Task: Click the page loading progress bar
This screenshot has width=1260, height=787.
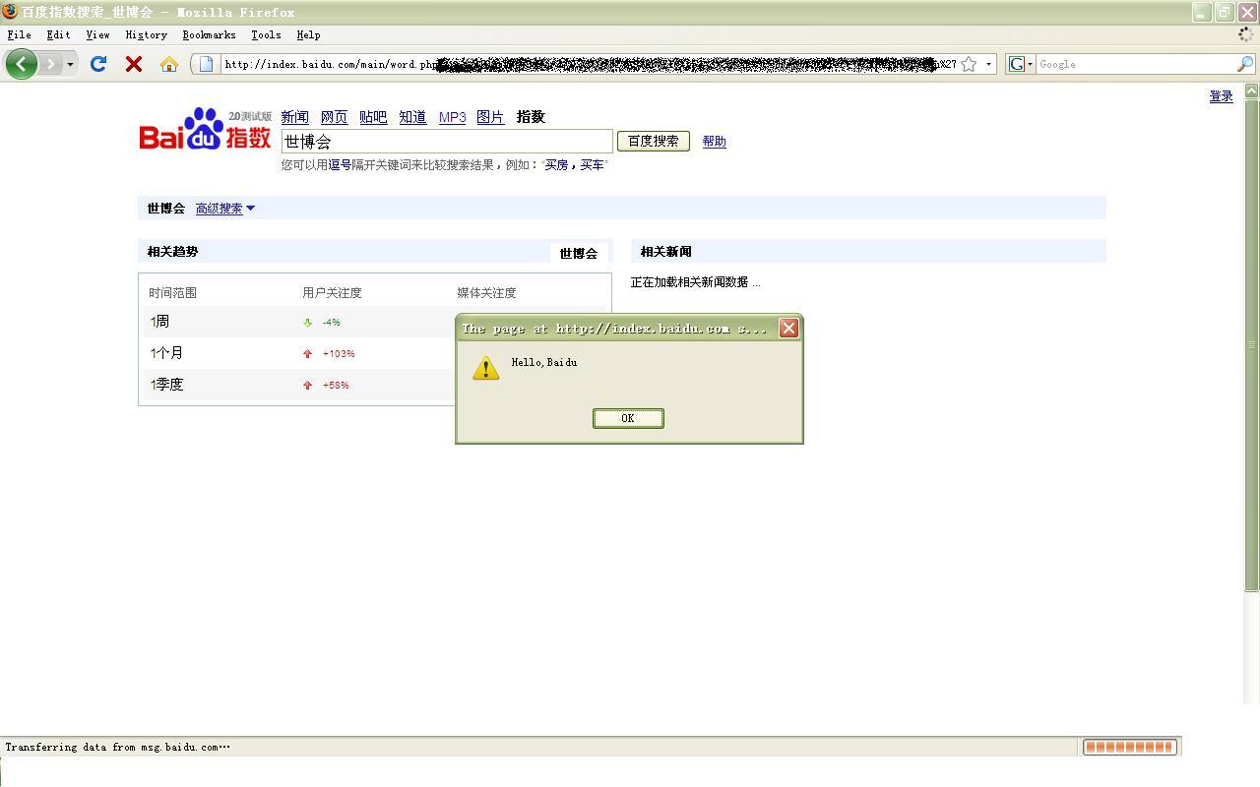Action: coord(1129,747)
